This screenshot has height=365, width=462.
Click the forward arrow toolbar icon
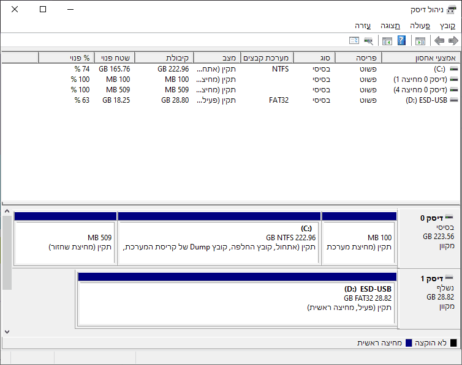pos(453,40)
